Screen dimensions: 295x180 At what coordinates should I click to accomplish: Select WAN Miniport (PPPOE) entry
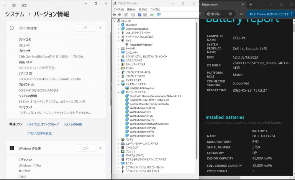pos(143,128)
